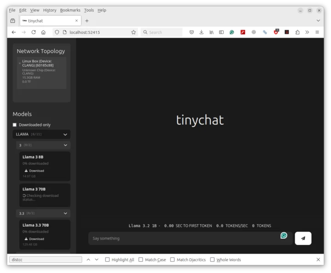Open the Edit menu

(x=23, y=10)
